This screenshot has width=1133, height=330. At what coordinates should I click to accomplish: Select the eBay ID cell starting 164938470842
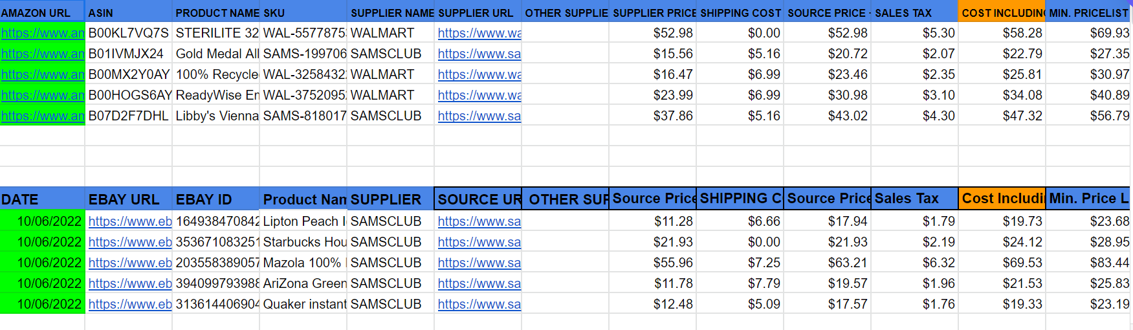point(217,221)
